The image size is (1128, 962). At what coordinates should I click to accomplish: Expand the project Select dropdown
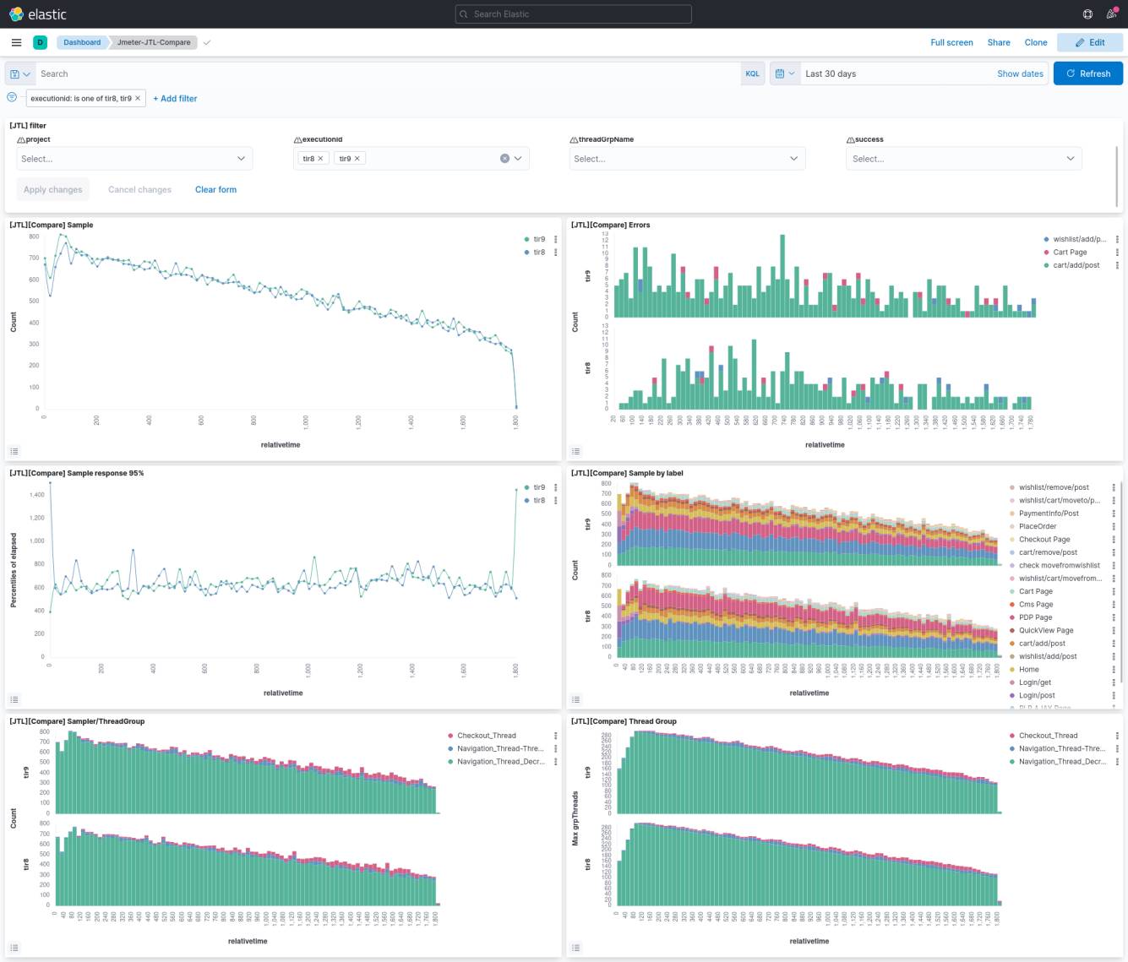point(134,159)
